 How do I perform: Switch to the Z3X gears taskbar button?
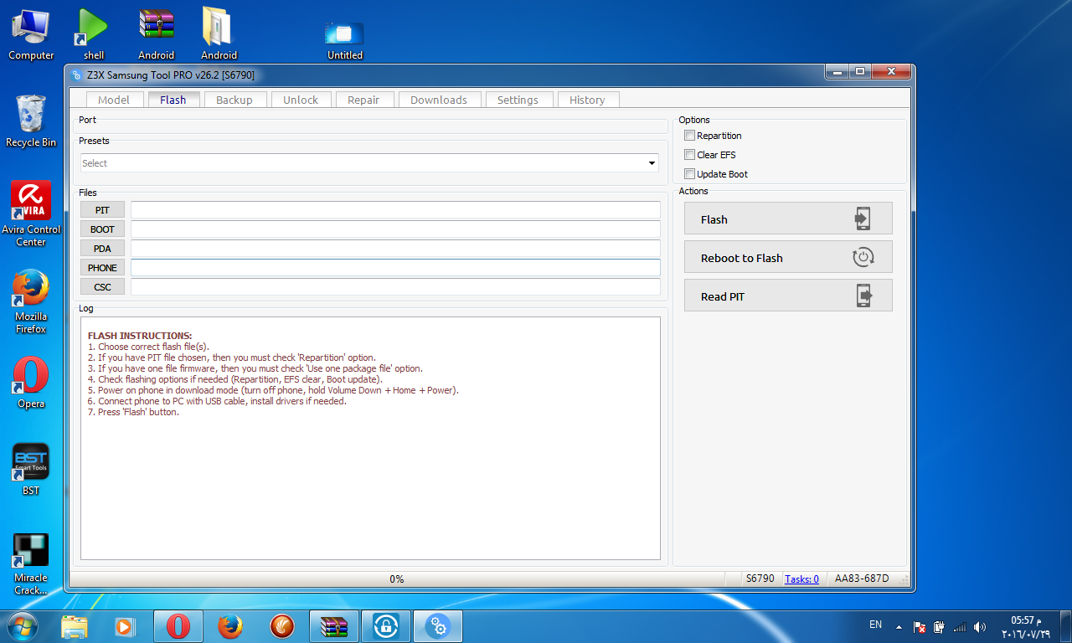(x=438, y=626)
